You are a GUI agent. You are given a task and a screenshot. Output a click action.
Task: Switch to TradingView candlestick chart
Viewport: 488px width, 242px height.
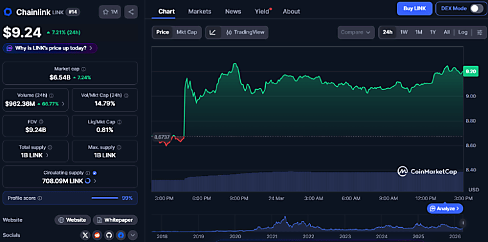click(x=245, y=32)
